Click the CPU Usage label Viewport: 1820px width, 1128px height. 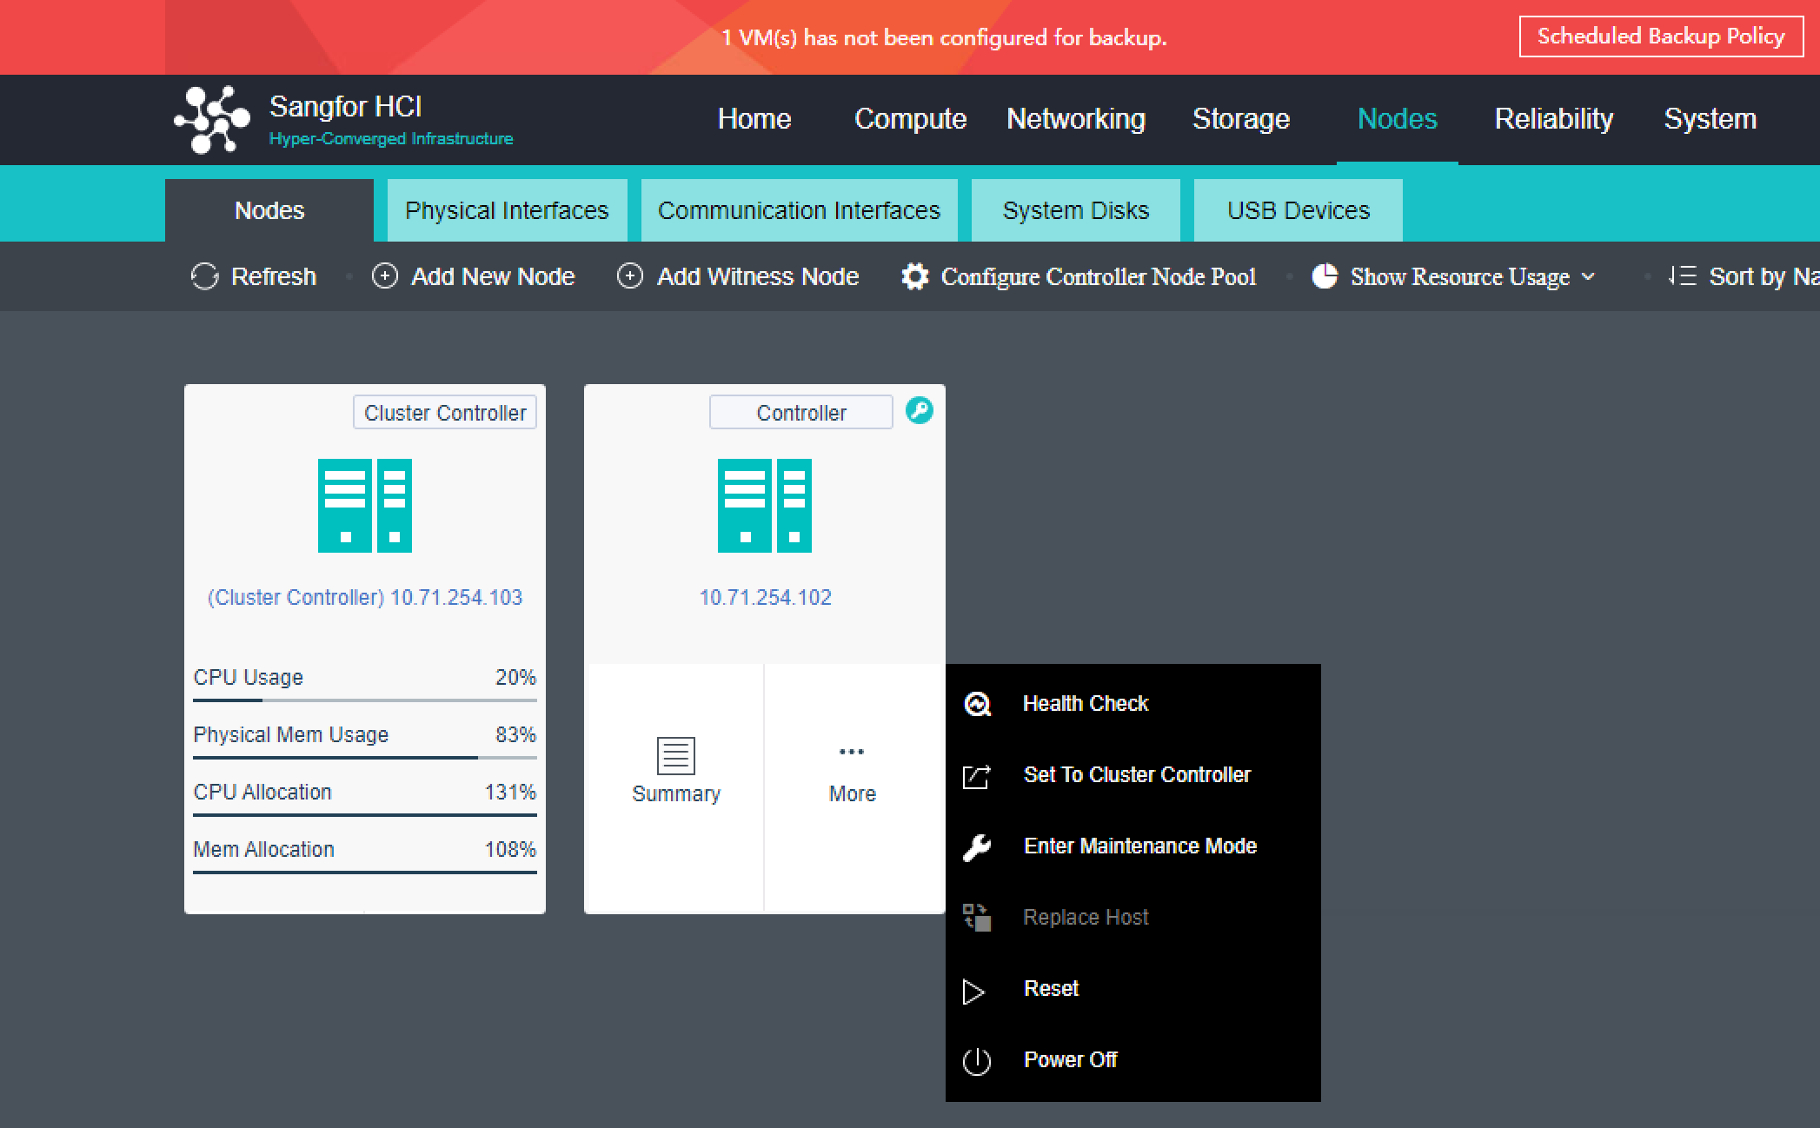click(x=249, y=677)
